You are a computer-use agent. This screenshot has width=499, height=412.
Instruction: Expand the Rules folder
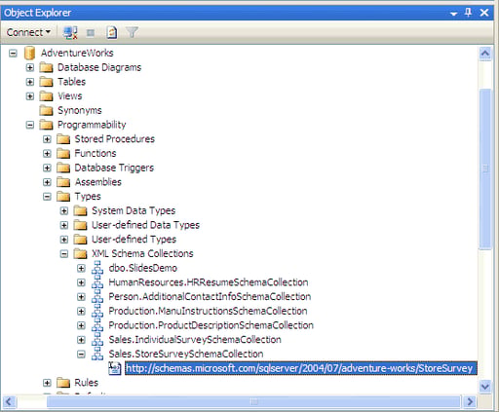(47, 383)
